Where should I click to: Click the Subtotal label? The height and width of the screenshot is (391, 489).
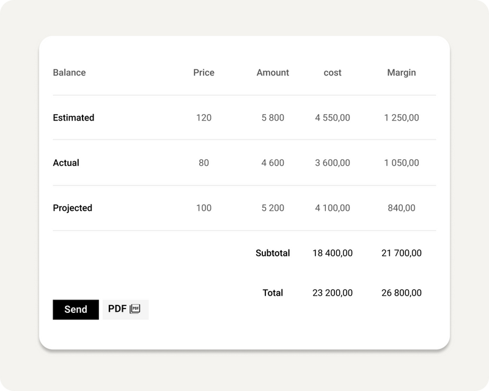point(273,253)
